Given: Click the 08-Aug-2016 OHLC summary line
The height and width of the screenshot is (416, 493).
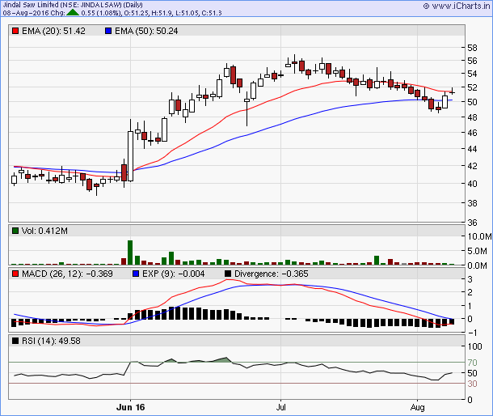Looking at the screenshot, I should coord(112,13).
